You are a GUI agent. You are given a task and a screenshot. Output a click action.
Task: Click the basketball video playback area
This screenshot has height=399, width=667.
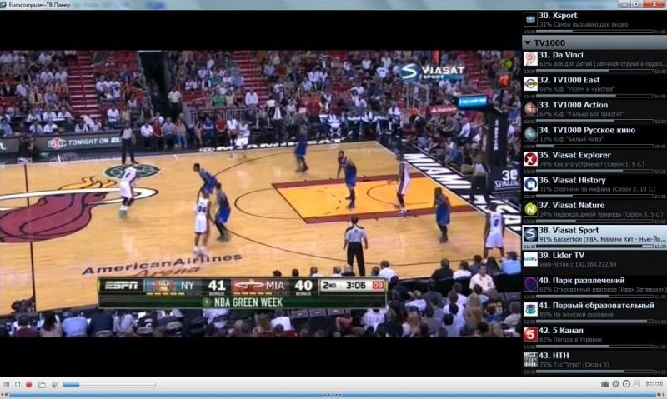[260, 194]
